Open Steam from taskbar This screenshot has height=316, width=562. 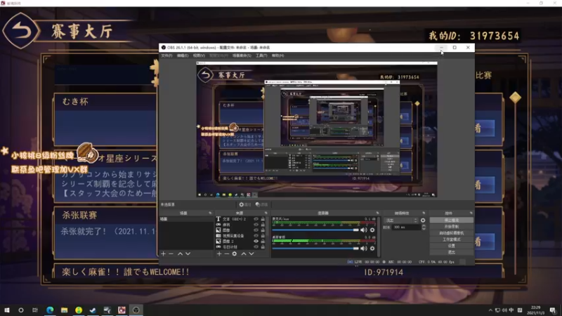[93, 310]
